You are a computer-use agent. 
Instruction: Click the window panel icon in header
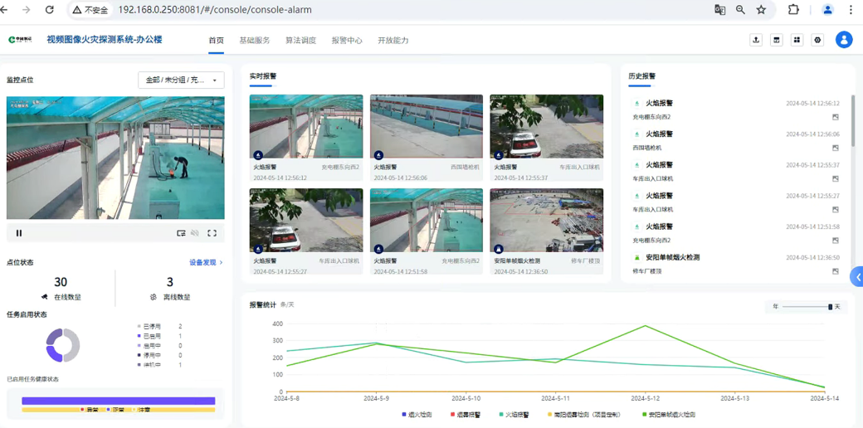pyautogui.click(x=777, y=40)
